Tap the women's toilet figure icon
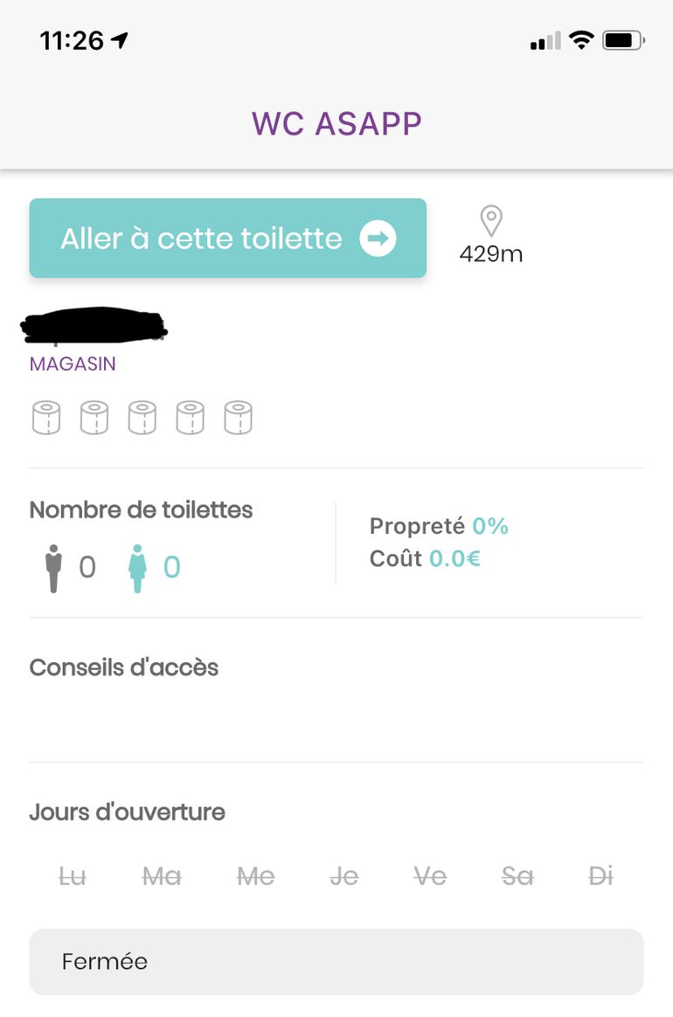This screenshot has height=1017, width=673. tap(137, 568)
